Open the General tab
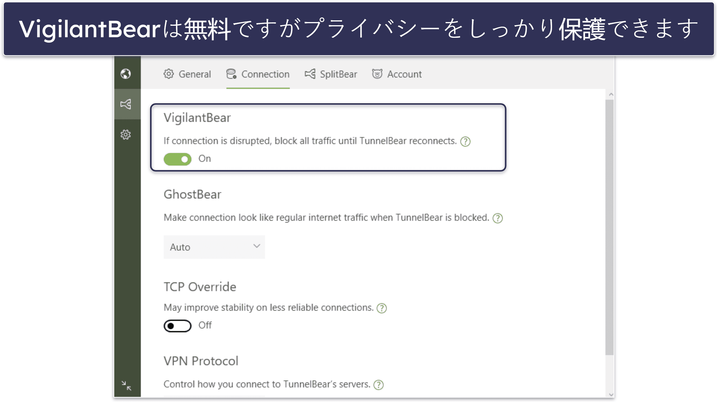717x402 pixels. point(187,74)
